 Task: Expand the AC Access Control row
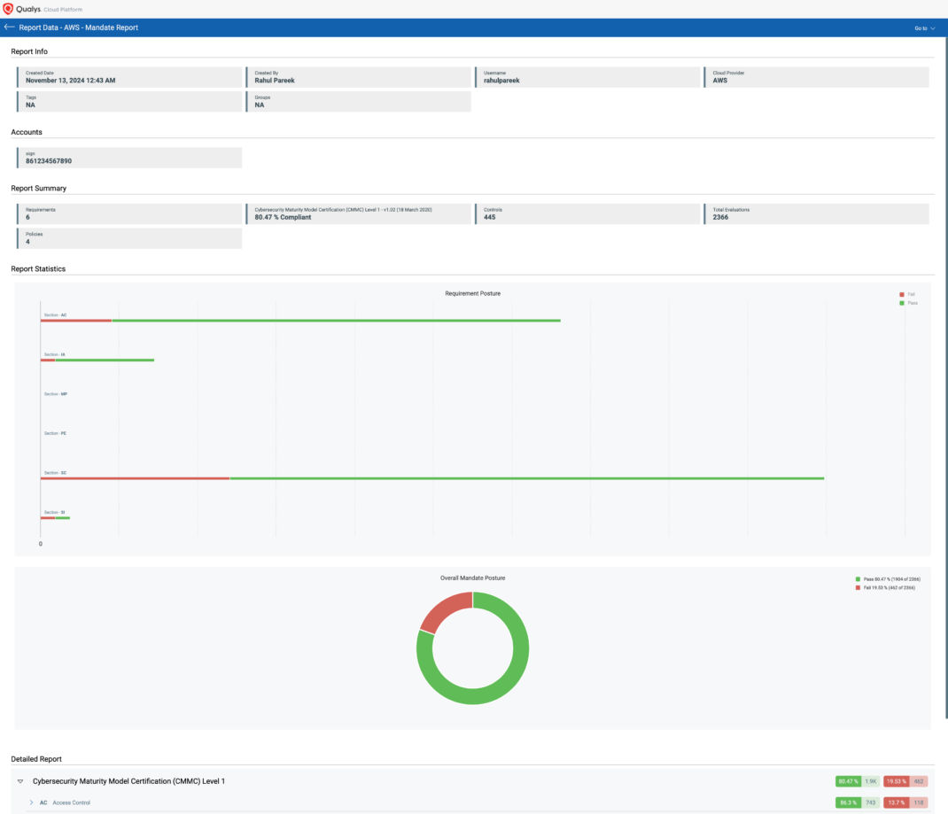tap(31, 802)
